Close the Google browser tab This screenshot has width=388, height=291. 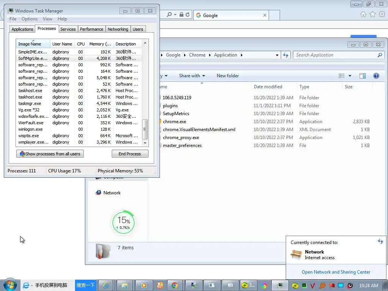point(265,15)
